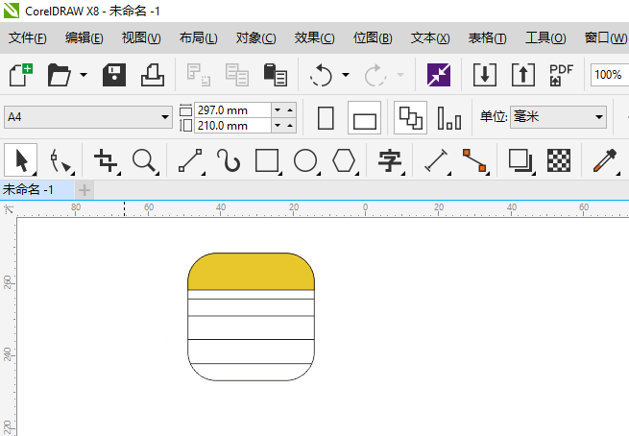Viewport: 629px width, 436px height.
Task: Click the 100% zoom level field
Action: [610, 75]
